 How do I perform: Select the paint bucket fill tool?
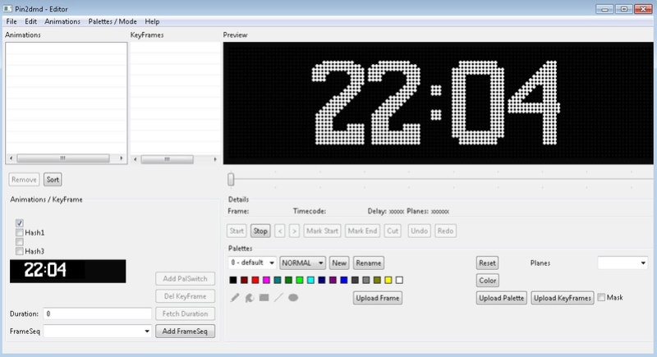[x=250, y=298]
